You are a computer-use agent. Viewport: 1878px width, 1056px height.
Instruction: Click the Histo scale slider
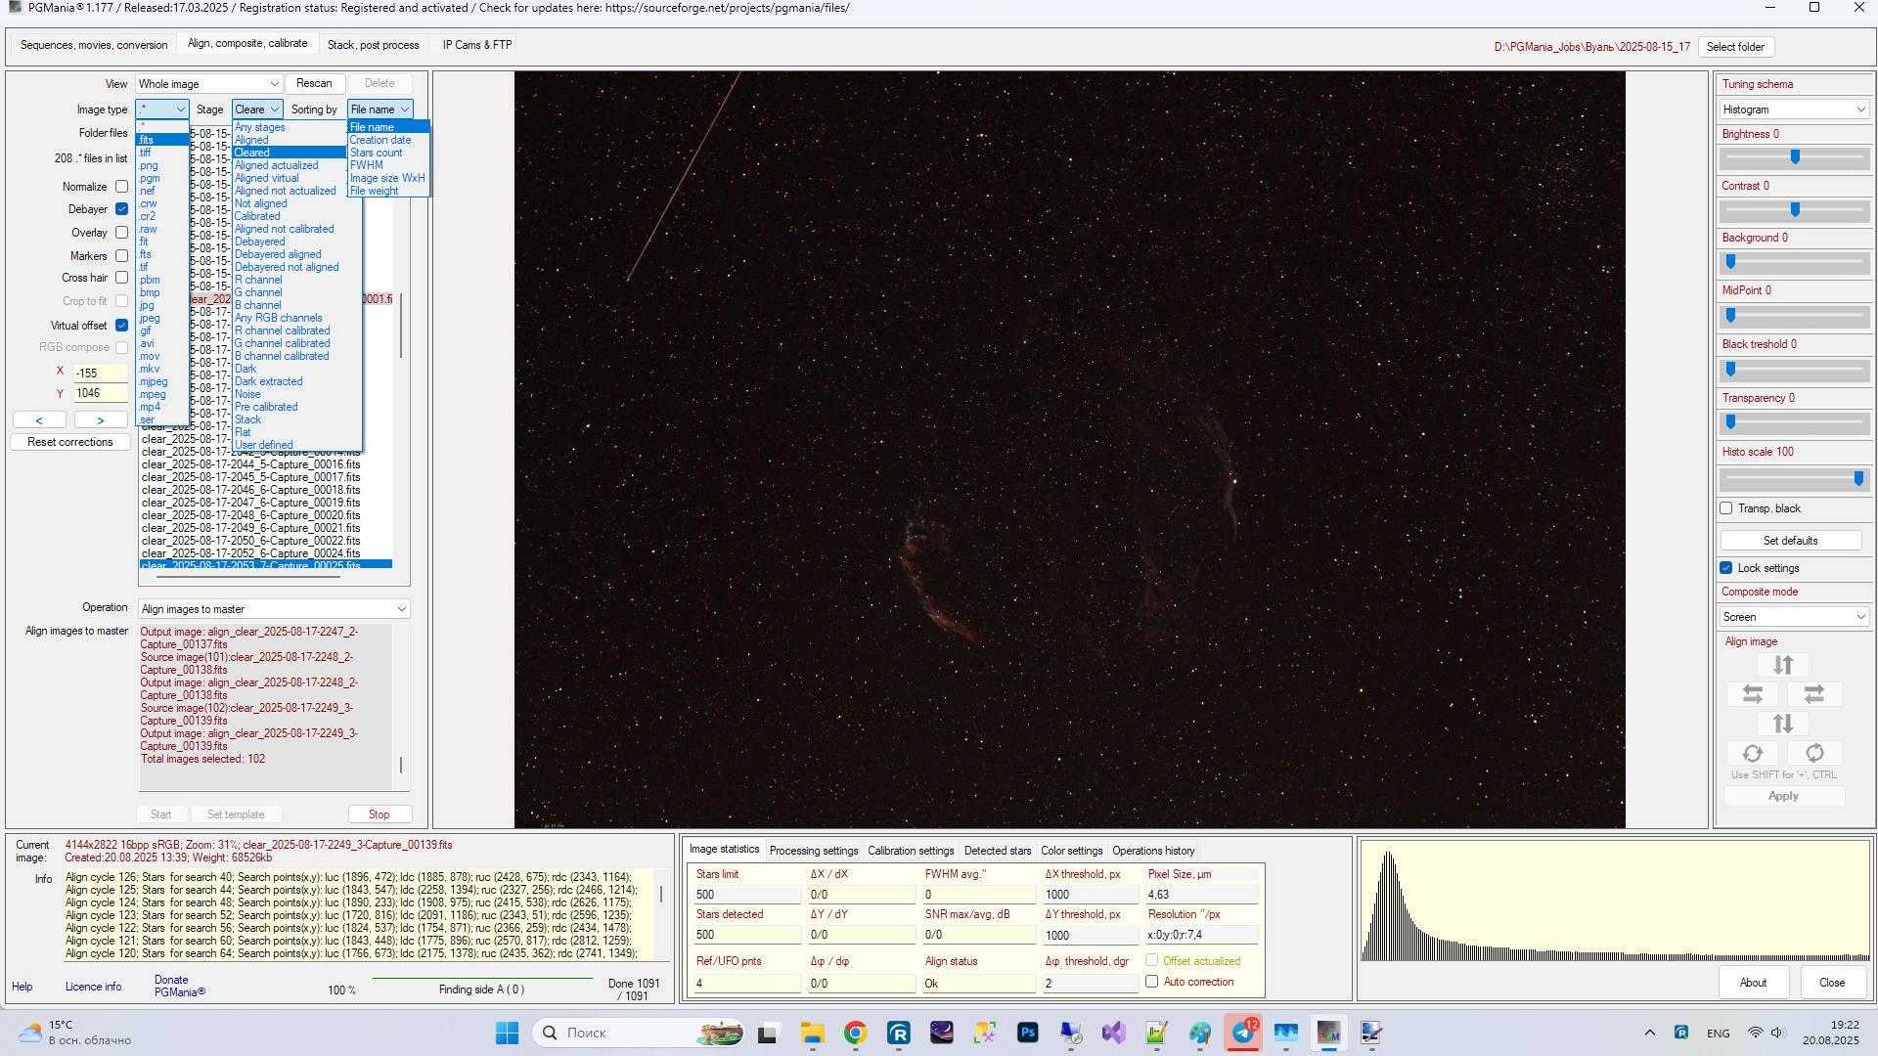pyautogui.click(x=1794, y=478)
